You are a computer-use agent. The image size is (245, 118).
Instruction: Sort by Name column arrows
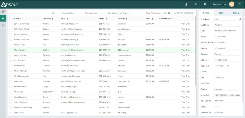(21, 19)
